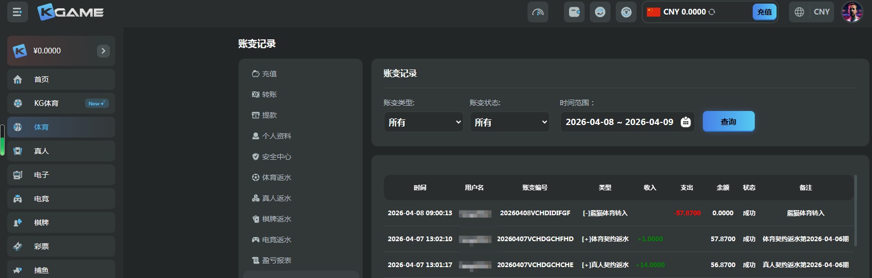Open 真人返水 in account menu
872x278 pixels.
tap(271, 198)
